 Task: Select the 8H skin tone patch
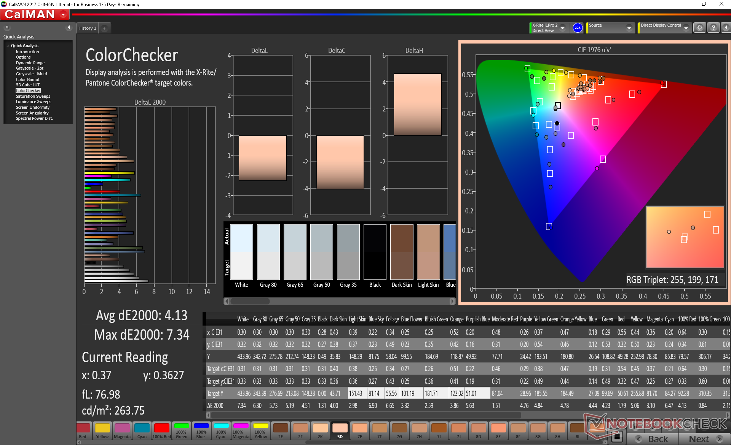558,431
